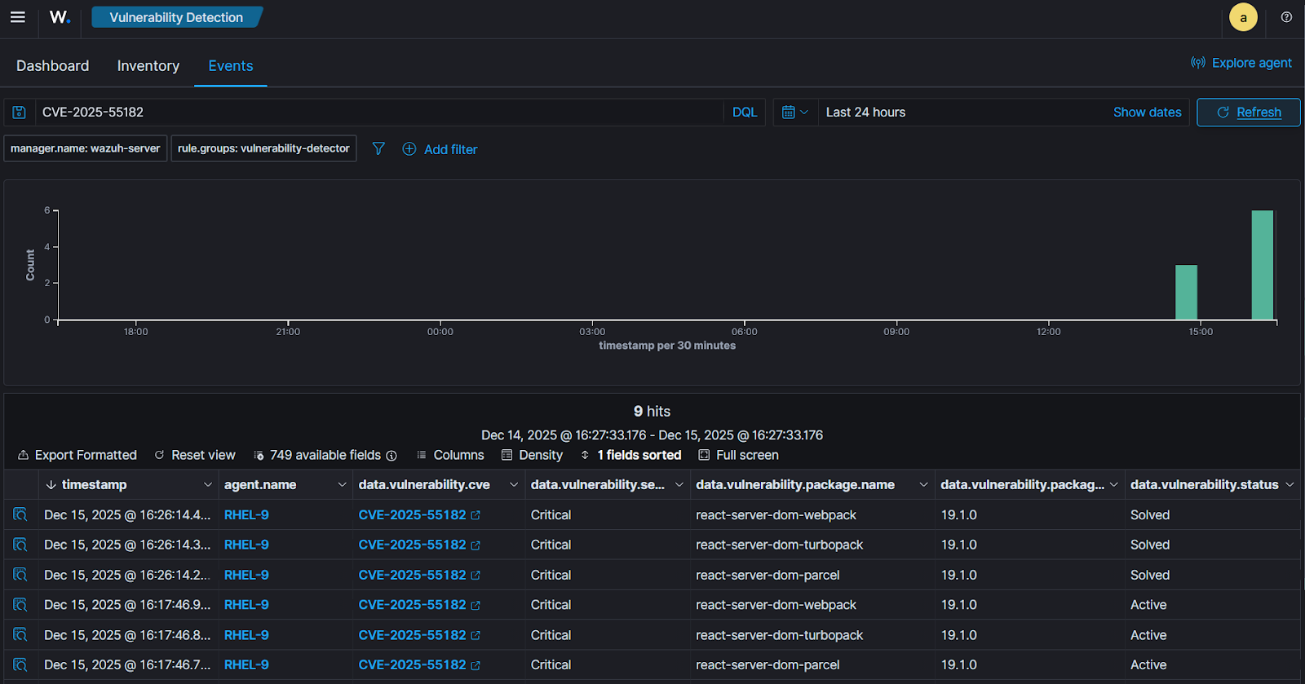Click the filter funnel icon
This screenshot has height=684, width=1305.
(x=378, y=148)
